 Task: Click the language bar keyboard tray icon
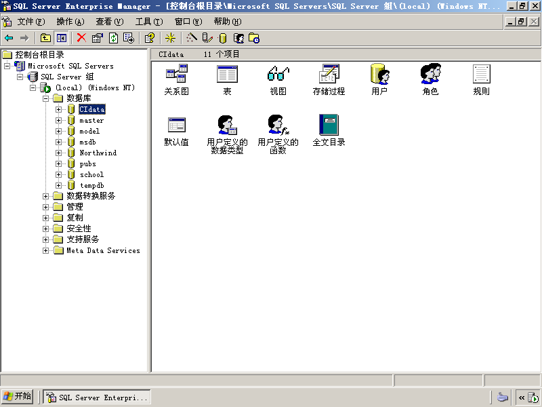click(x=502, y=398)
